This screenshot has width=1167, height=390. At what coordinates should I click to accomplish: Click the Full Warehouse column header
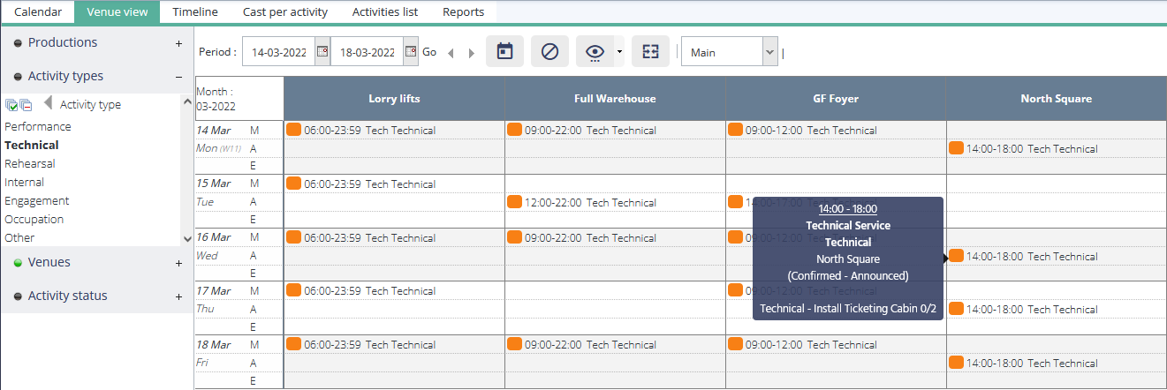[615, 99]
